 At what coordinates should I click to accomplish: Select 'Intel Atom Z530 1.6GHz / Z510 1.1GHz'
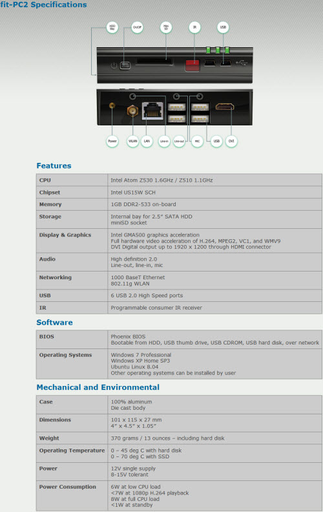pyautogui.click(x=161, y=180)
